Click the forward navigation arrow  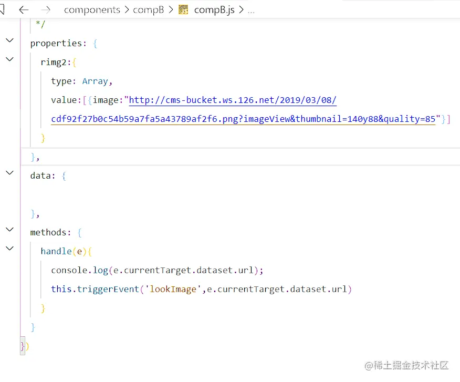tap(46, 9)
